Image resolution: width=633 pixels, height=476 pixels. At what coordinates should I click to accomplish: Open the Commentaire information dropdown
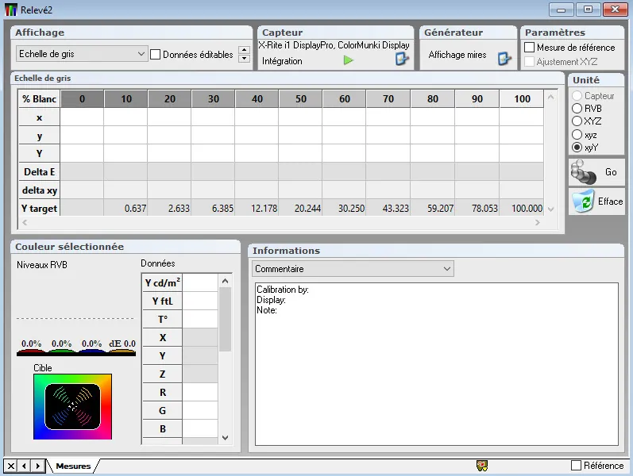pyautogui.click(x=353, y=269)
